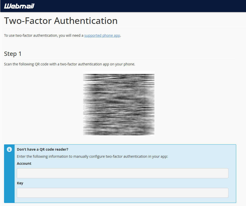Click the divider line under the Step 1 heading
The height and width of the screenshot is (206, 246).
[x=120, y=59]
